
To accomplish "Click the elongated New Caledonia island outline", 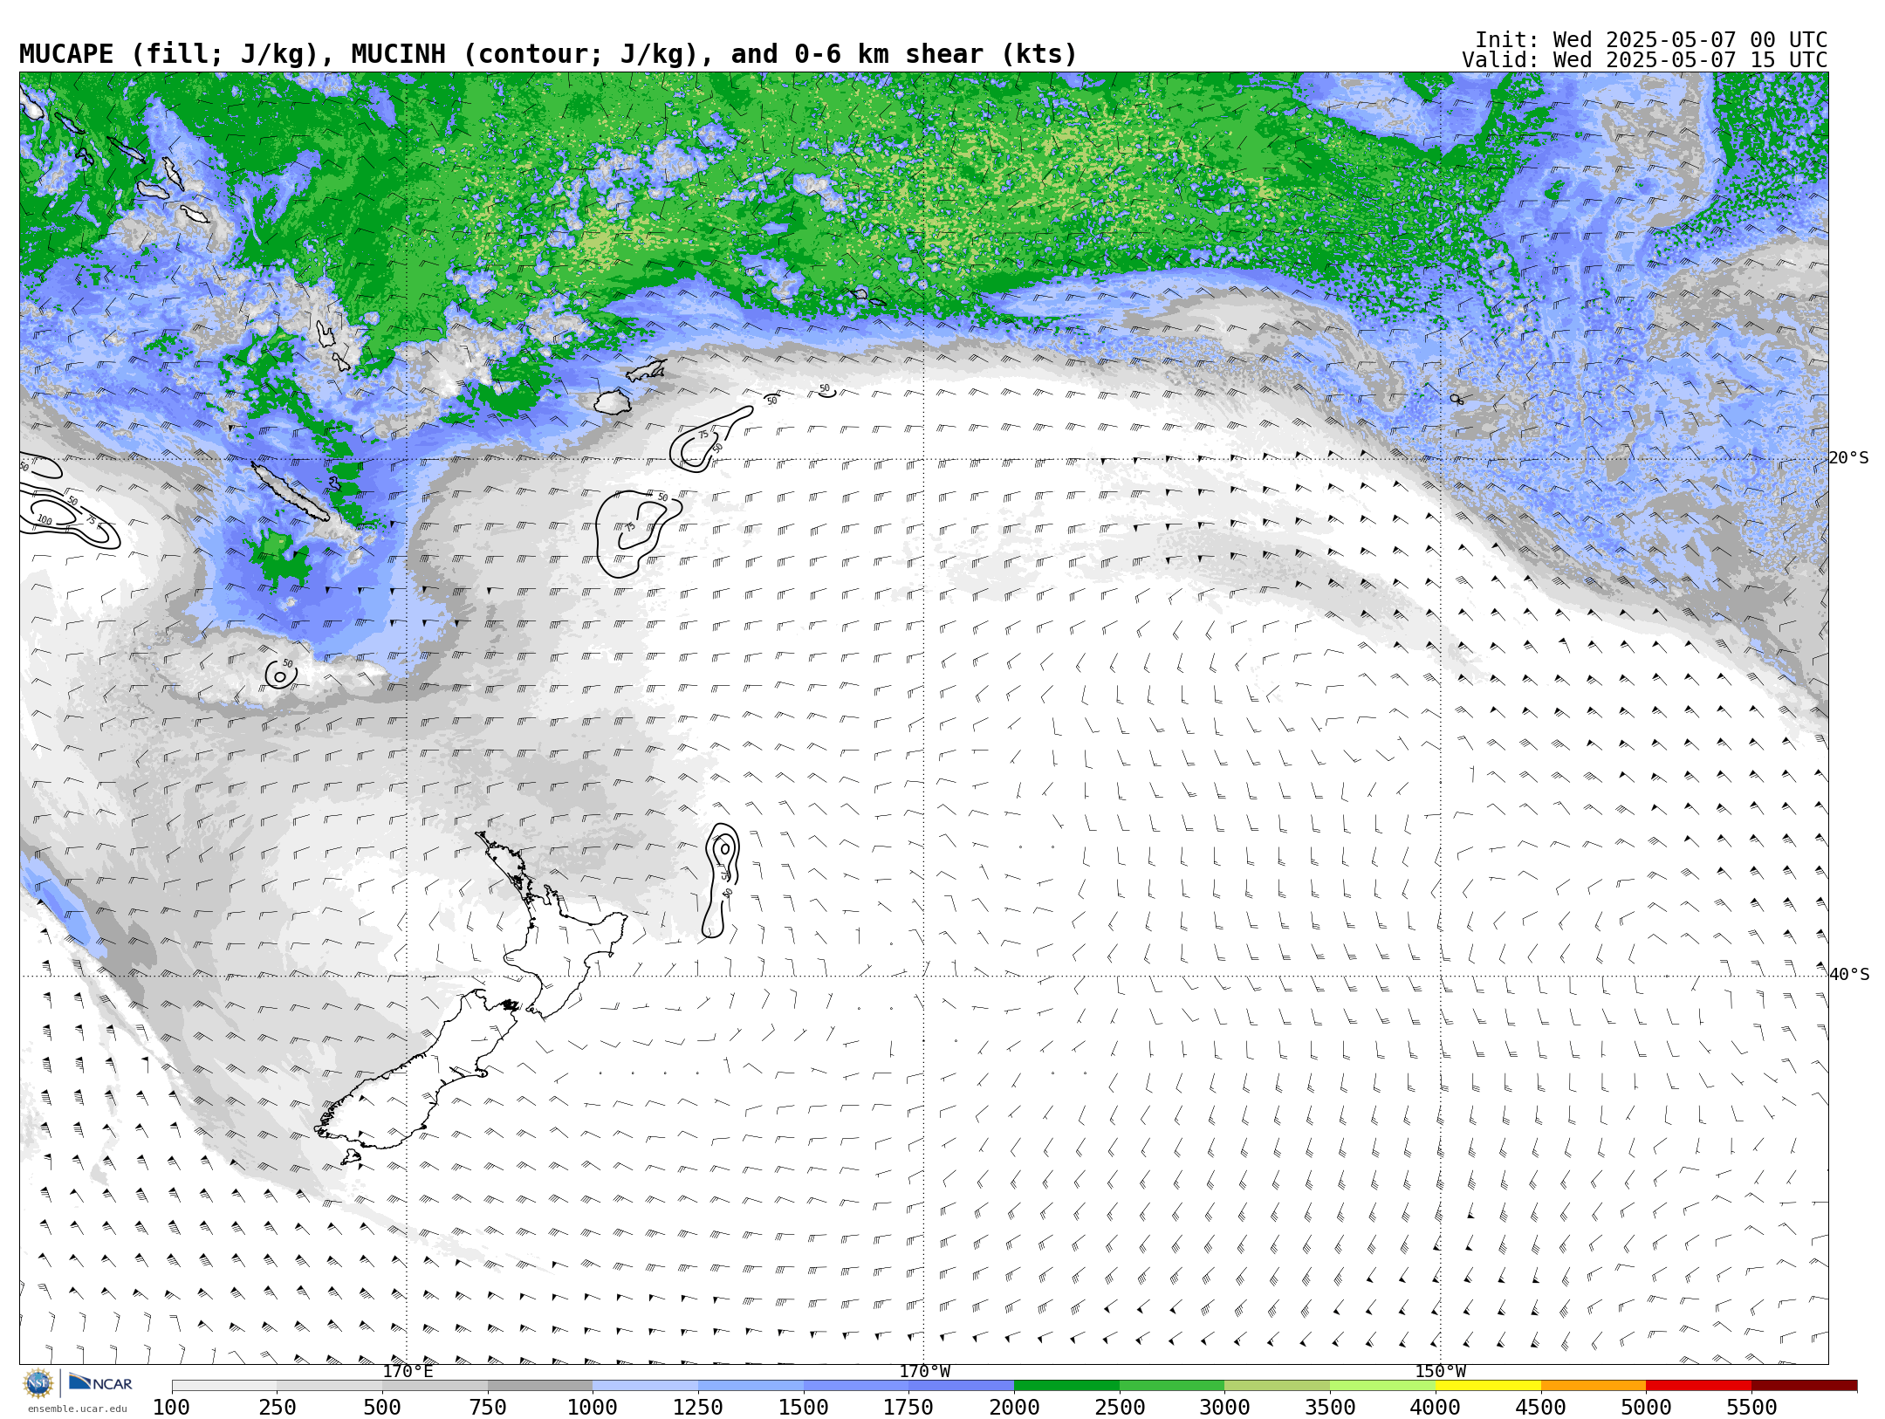I will coord(291,492).
